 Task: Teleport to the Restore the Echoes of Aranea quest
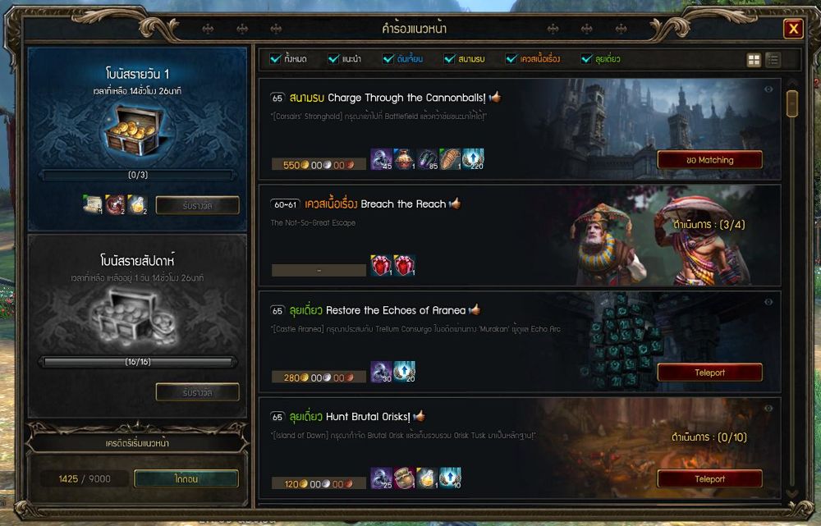709,373
